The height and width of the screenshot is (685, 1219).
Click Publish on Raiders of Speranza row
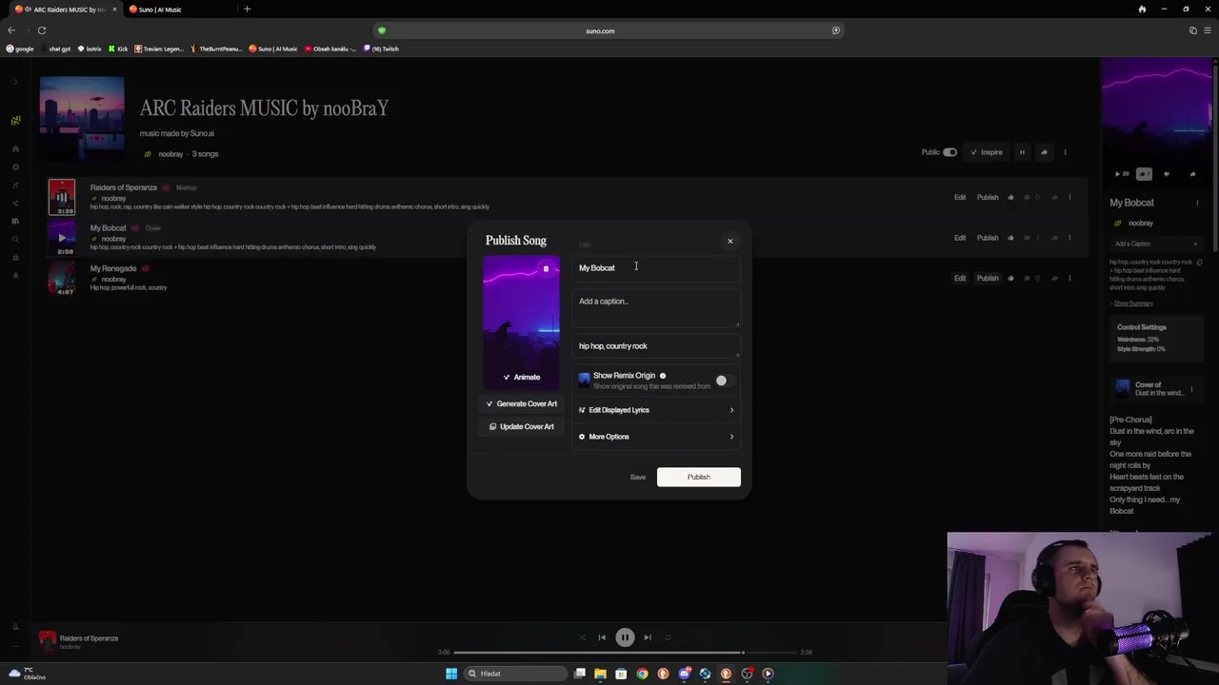[988, 198]
